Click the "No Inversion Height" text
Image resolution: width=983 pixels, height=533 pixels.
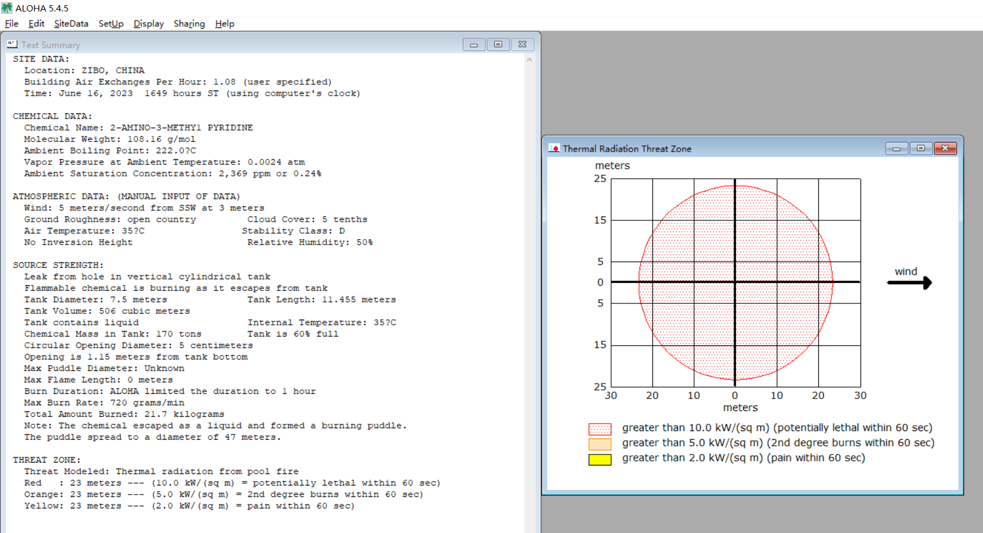click(78, 242)
